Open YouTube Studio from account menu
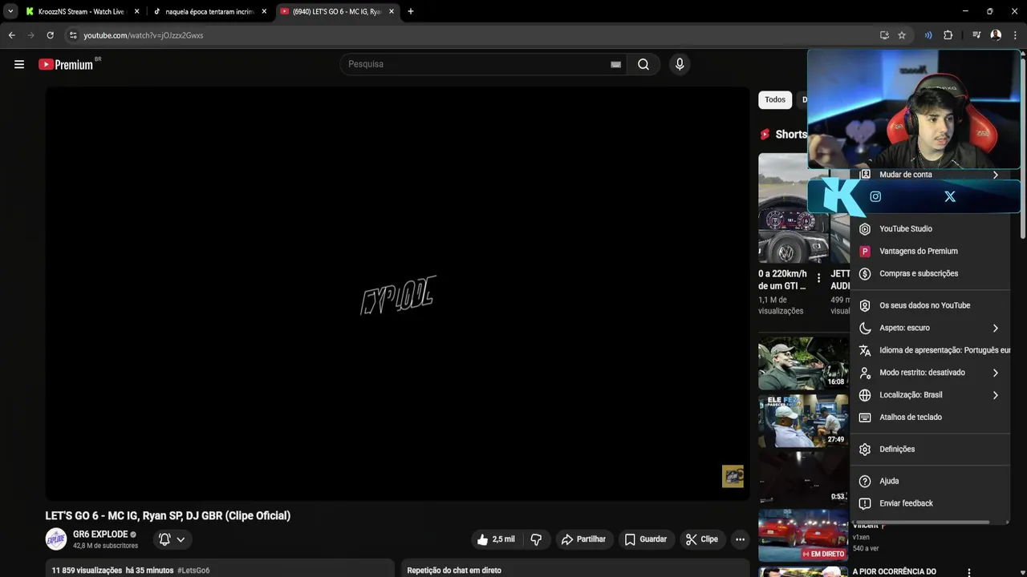The image size is (1027, 577). pyautogui.click(x=930, y=228)
